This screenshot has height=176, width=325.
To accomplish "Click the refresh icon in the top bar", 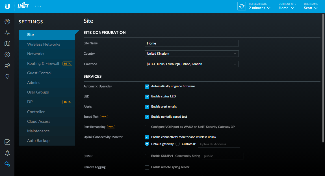I will [x=241, y=6].
